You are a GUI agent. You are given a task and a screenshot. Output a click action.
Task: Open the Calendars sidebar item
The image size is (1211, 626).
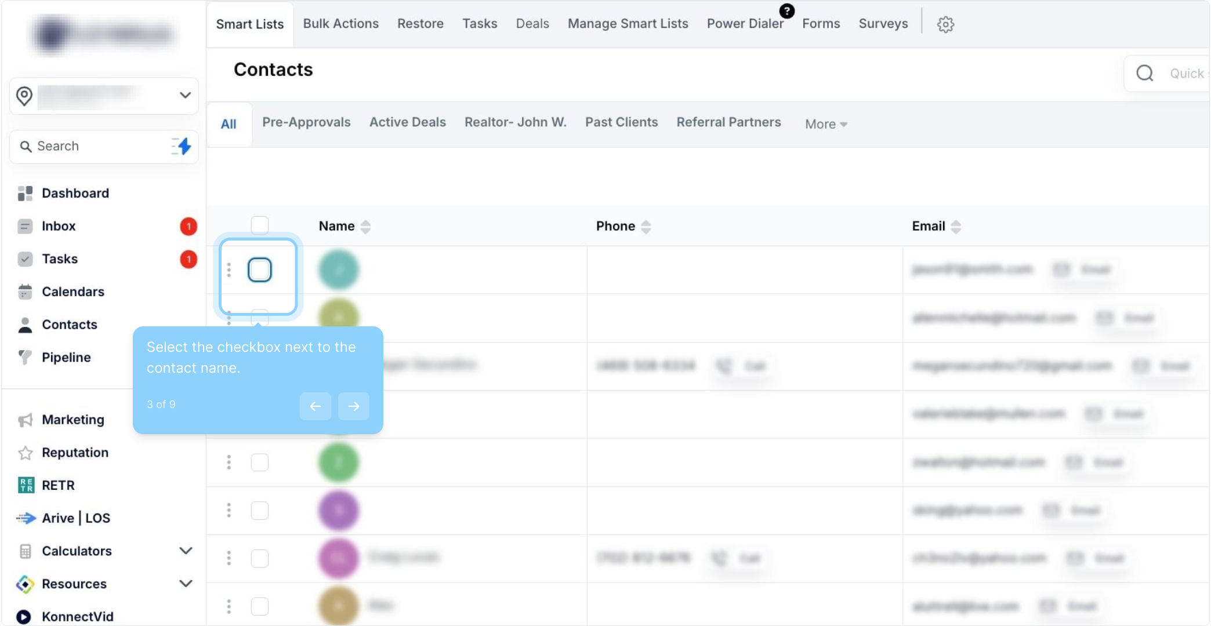tap(72, 292)
